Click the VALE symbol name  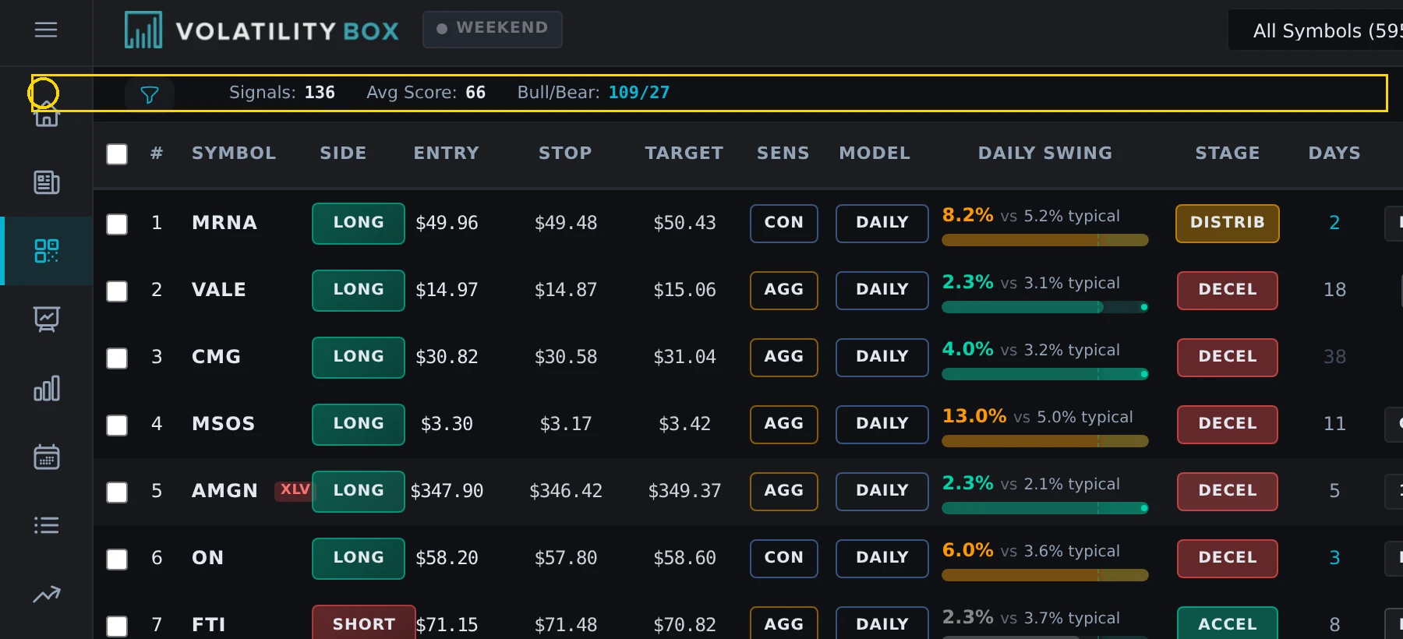(x=219, y=290)
